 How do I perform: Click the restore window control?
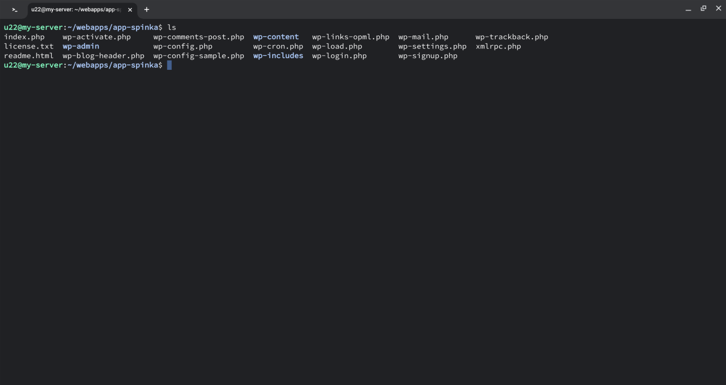703,8
